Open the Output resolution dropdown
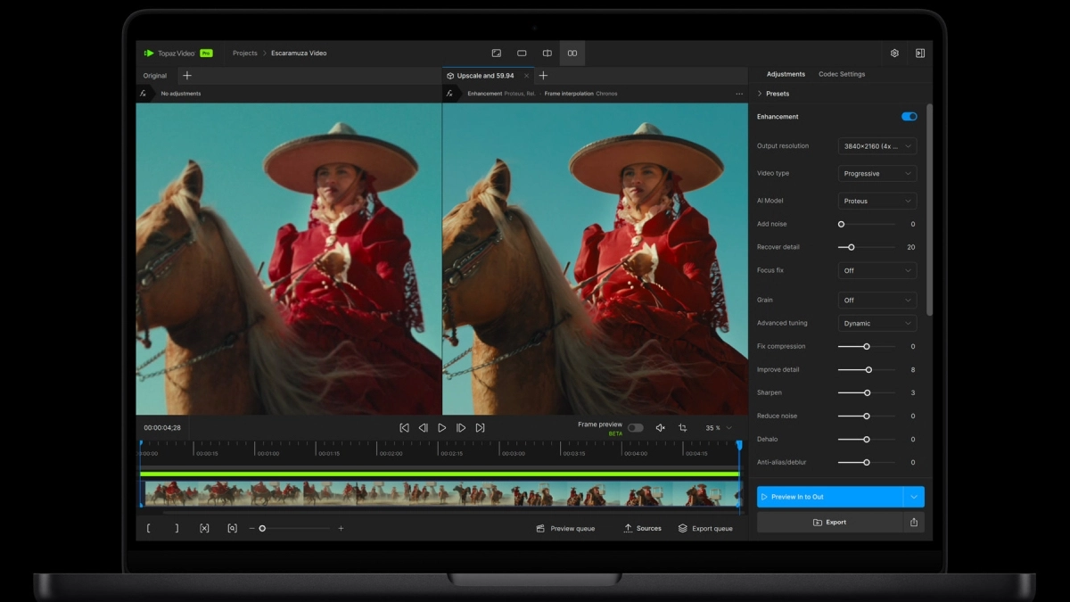Viewport: 1070px width, 602px height. [877, 145]
